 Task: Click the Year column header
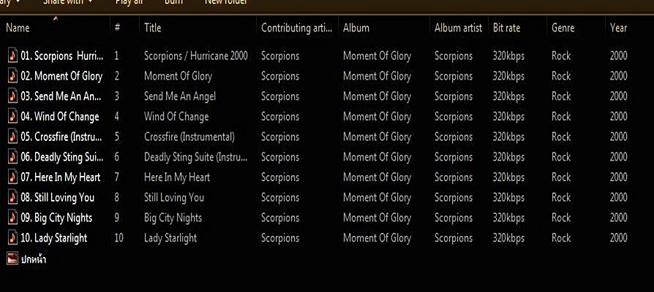(x=618, y=28)
